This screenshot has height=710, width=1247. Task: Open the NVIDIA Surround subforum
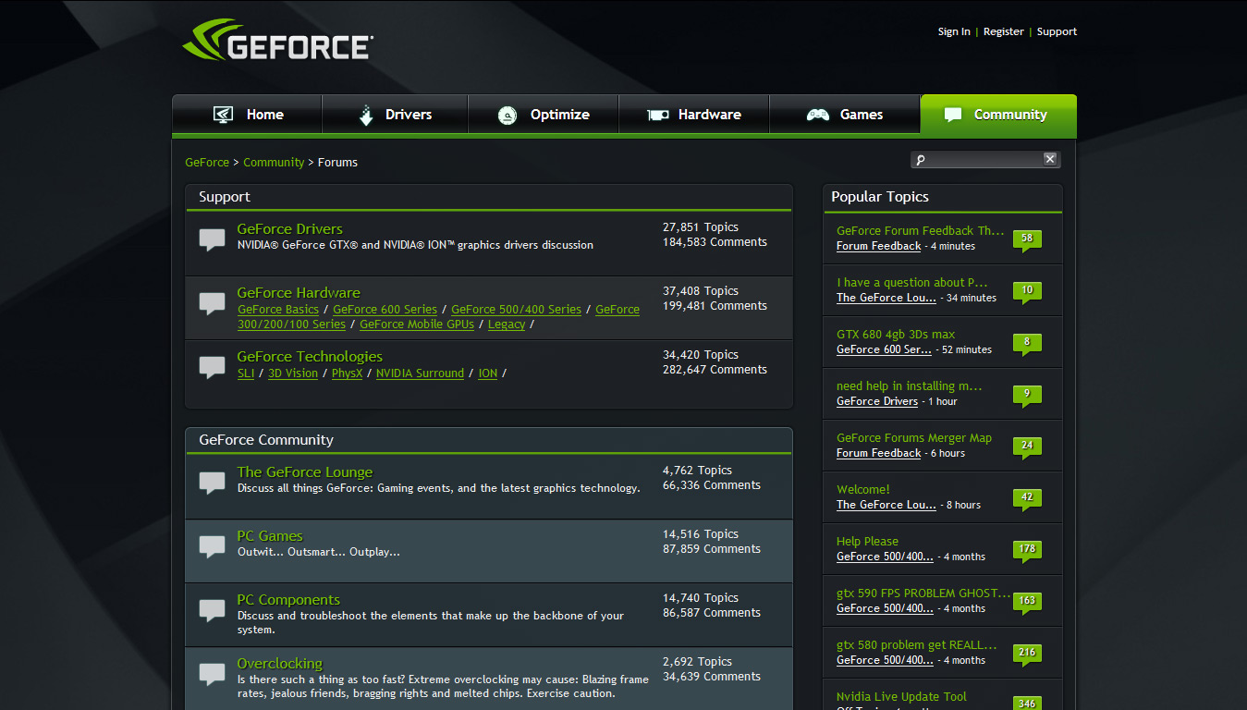[420, 373]
